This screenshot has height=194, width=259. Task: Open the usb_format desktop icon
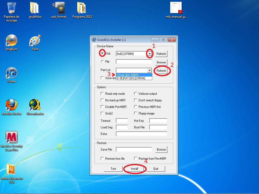click(59, 8)
